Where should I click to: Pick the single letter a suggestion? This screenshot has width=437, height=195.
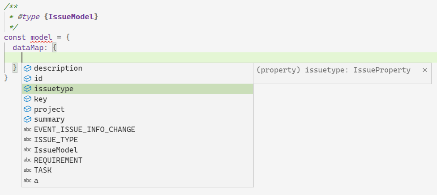click(x=36, y=181)
